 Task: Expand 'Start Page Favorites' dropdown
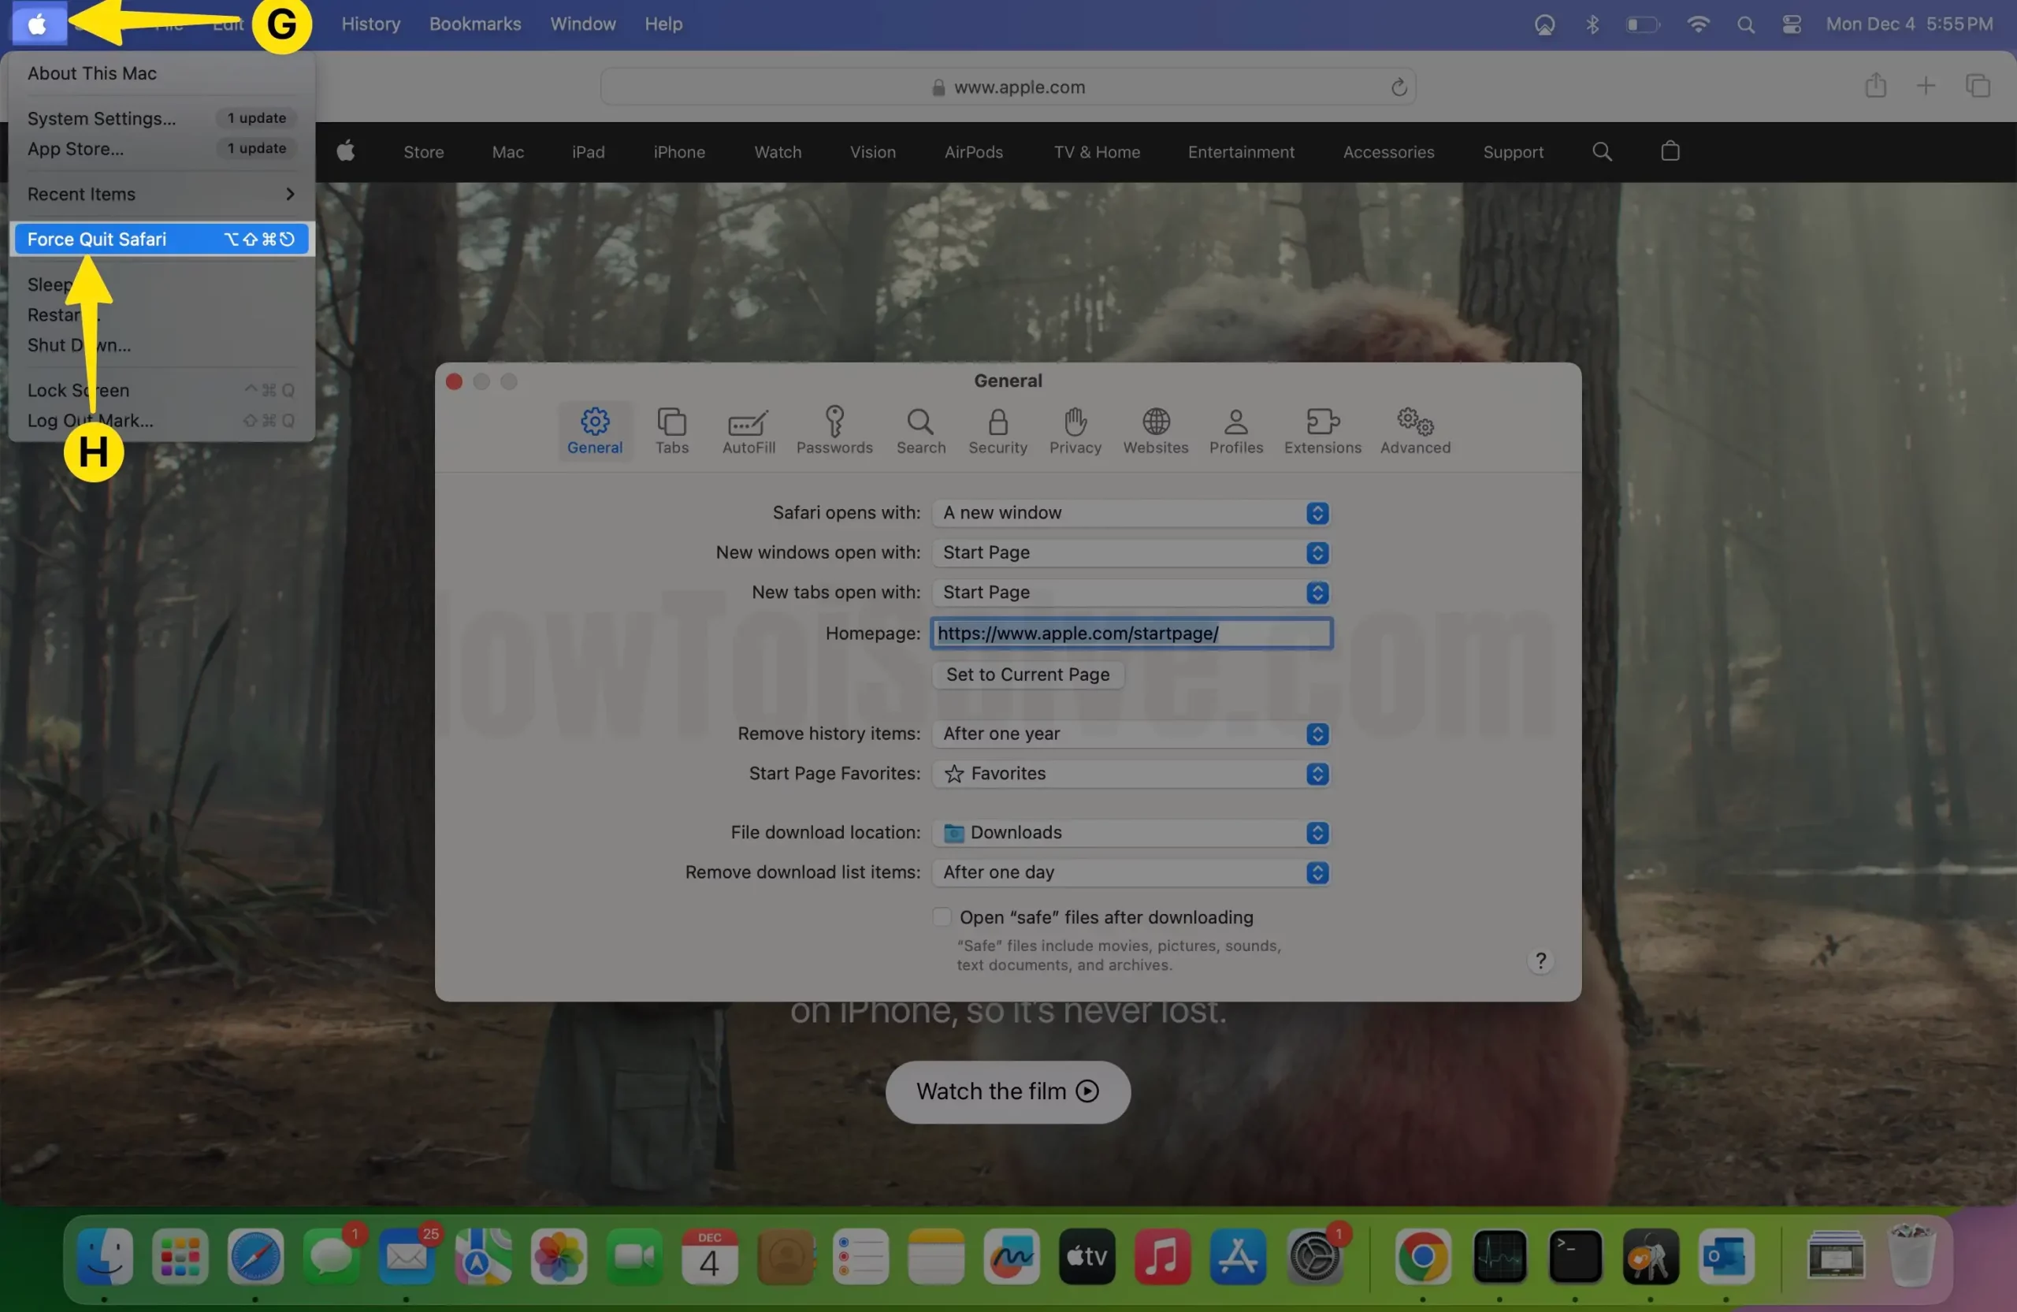1131,774
